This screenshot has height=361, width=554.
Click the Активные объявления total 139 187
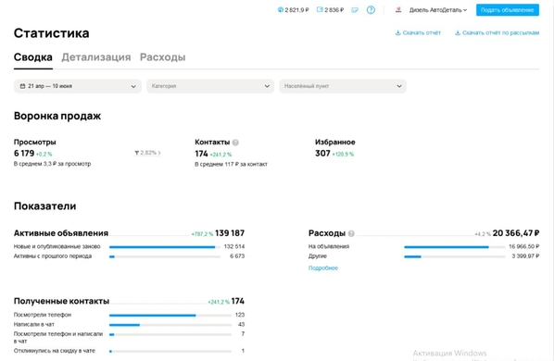coord(230,233)
